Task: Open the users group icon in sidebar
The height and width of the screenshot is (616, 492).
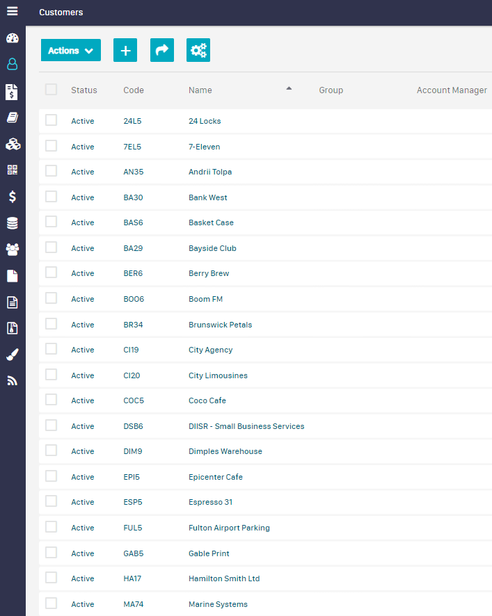Action: click(x=13, y=250)
